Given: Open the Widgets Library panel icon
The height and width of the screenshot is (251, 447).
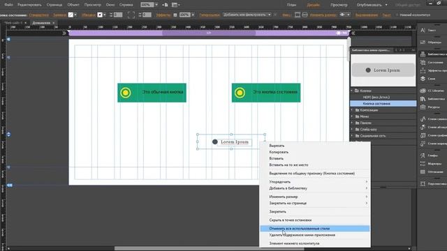Looking at the screenshot, I should 423,54.
